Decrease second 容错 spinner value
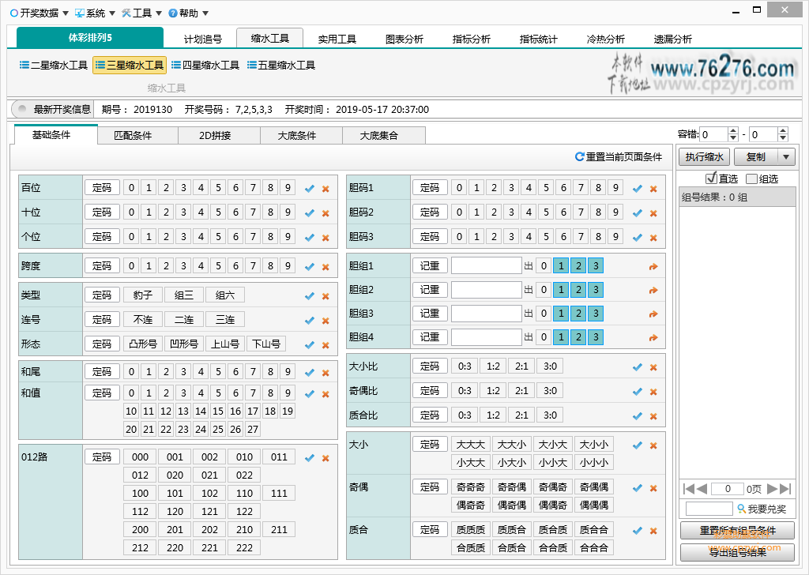Viewport: 809px width, 575px height. [783, 137]
